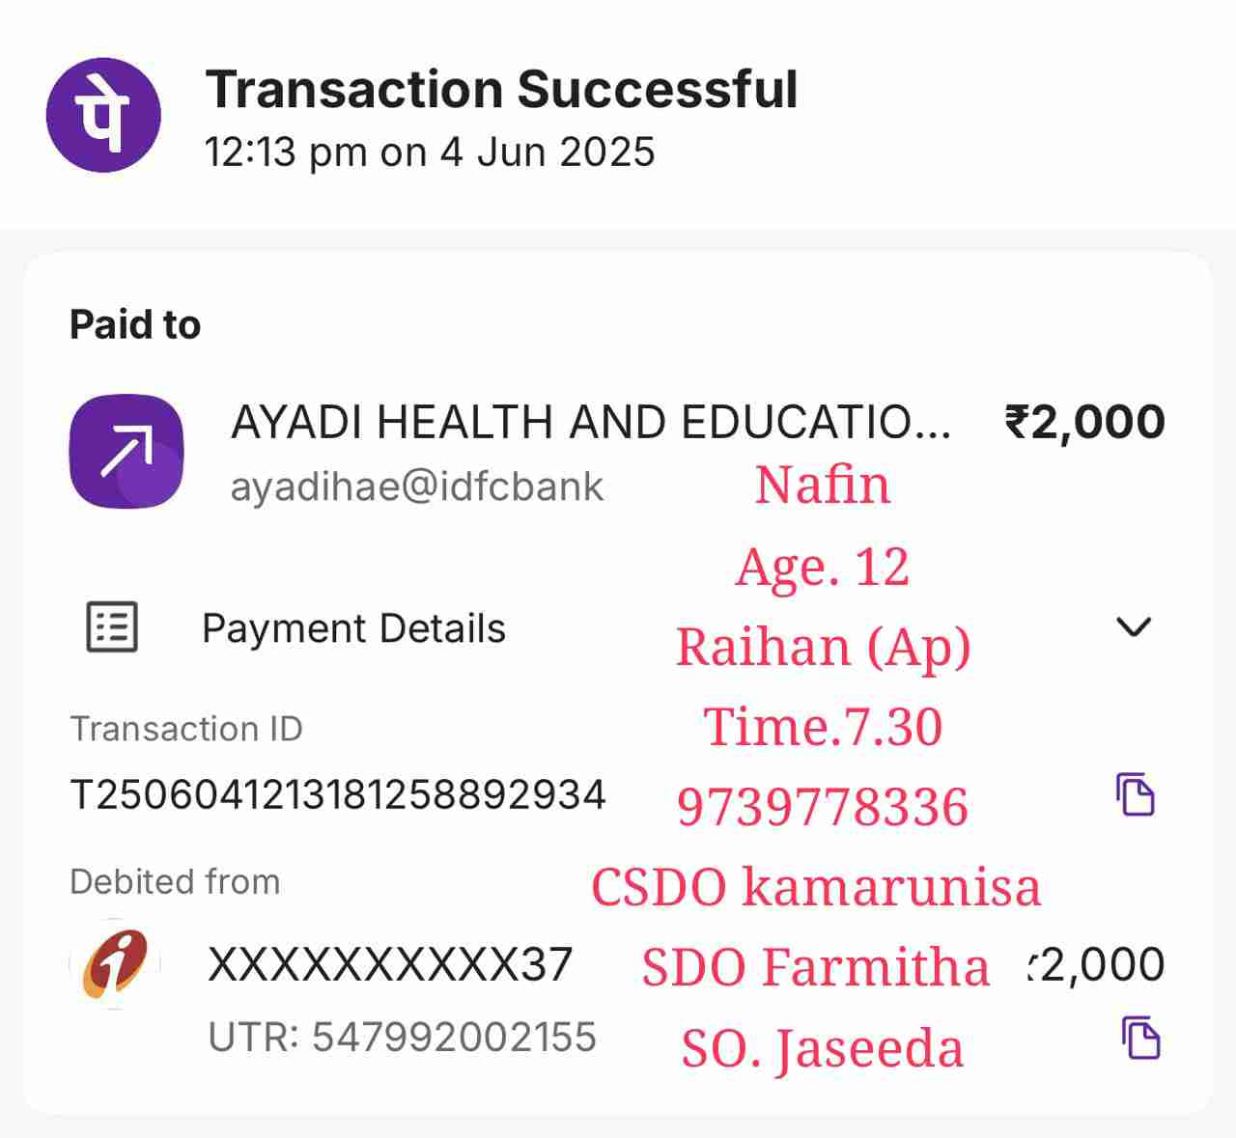The height and width of the screenshot is (1138, 1236).
Task: Select payee AYADI HEALTH AND EDUCATIO...
Action: point(590,423)
